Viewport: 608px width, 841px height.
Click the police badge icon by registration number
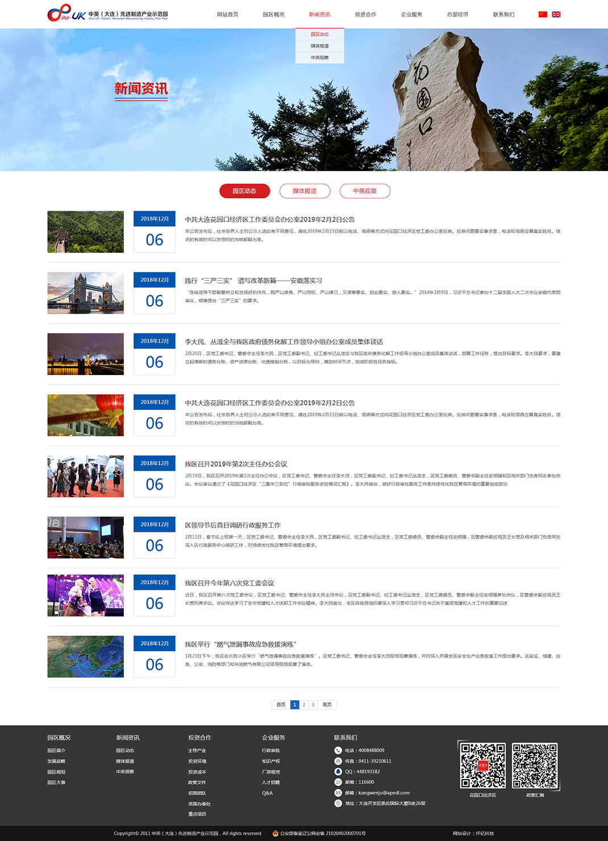point(276,834)
